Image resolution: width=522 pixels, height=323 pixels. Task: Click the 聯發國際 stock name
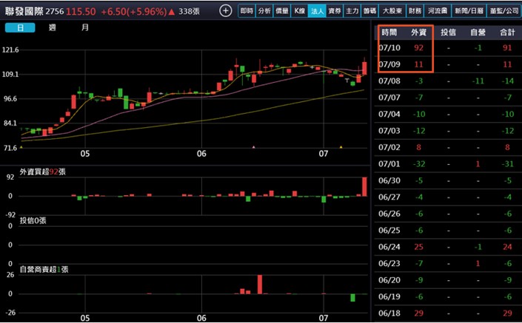point(24,11)
